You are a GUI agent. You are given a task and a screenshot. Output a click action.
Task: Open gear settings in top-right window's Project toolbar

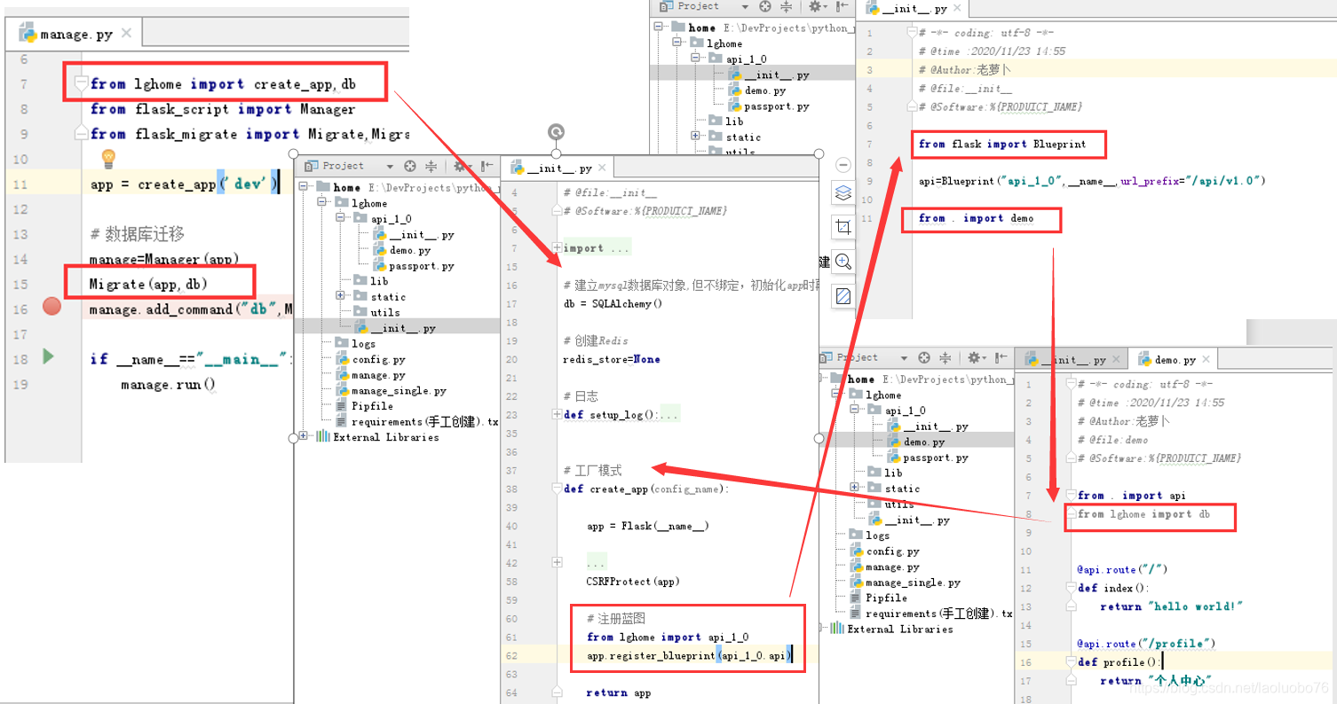pyautogui.click(x=817, y=6)
